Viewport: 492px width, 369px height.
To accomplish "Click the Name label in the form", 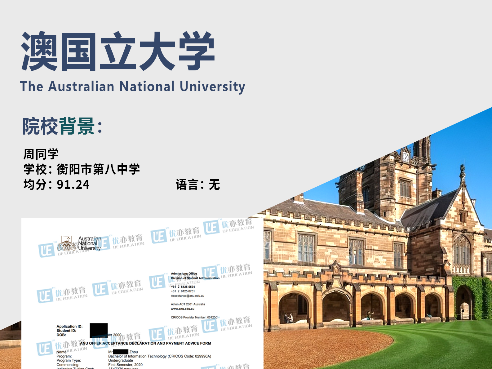I will point(62,352).
